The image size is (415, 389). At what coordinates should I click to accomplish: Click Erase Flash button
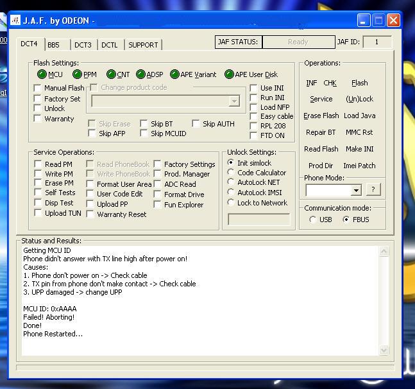pyautogui.click(x=321, y=116)
